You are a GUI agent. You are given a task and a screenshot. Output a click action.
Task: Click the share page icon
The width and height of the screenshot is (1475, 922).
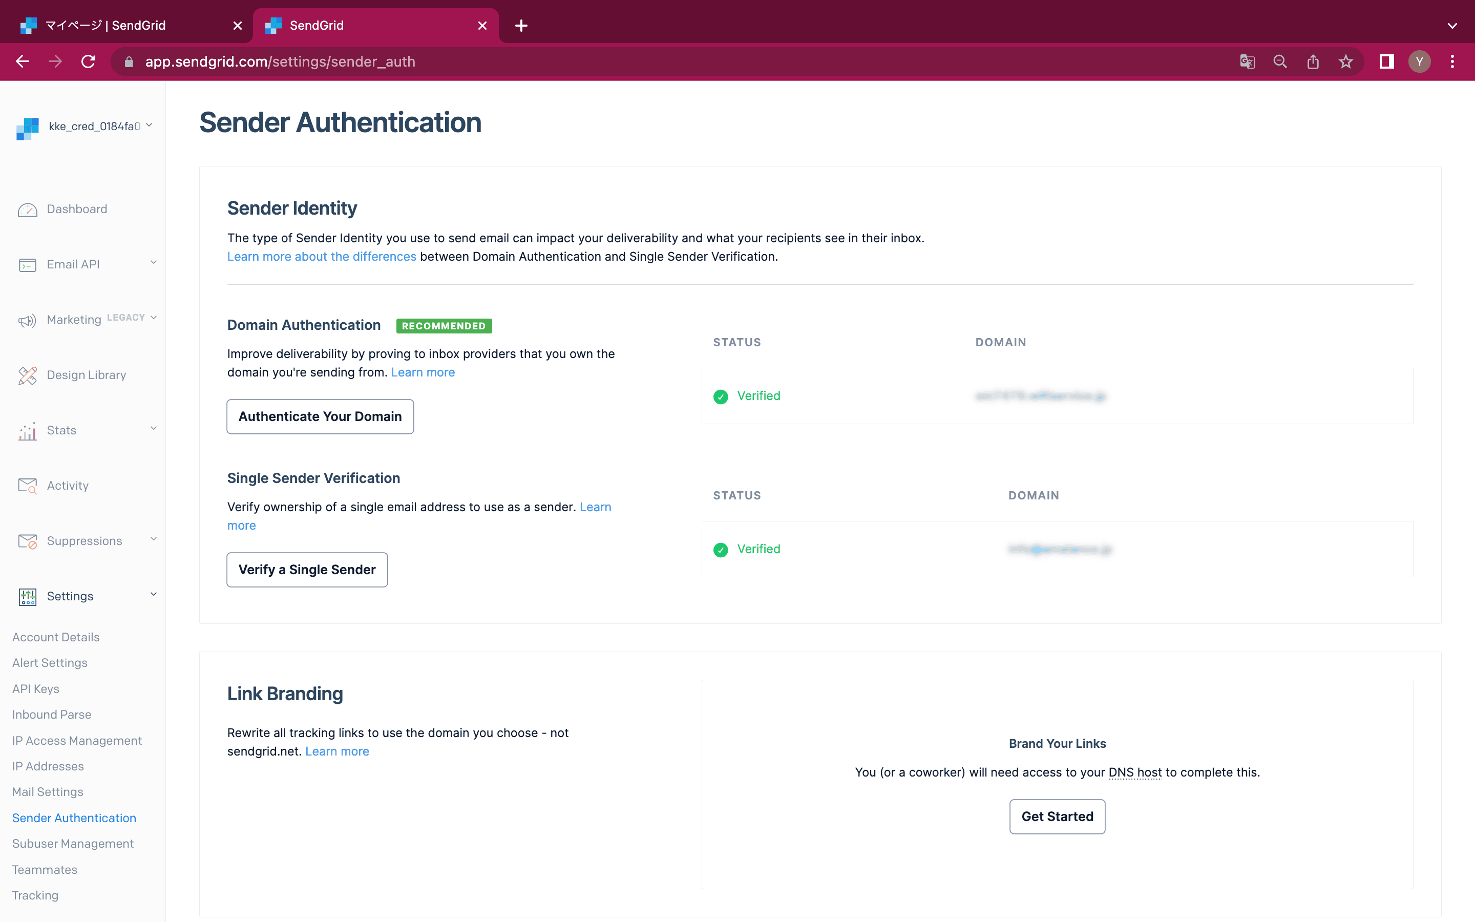click(x=1313, y=61)
